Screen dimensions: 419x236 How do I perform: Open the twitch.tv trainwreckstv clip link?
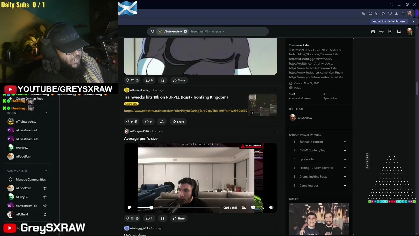pos(186,111)
